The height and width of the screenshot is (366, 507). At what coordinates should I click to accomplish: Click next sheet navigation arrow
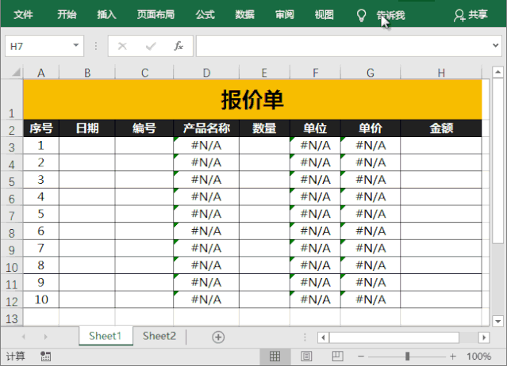(x=45, y=337)
